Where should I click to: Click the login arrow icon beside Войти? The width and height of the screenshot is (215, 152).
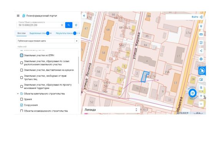point(201,17)
